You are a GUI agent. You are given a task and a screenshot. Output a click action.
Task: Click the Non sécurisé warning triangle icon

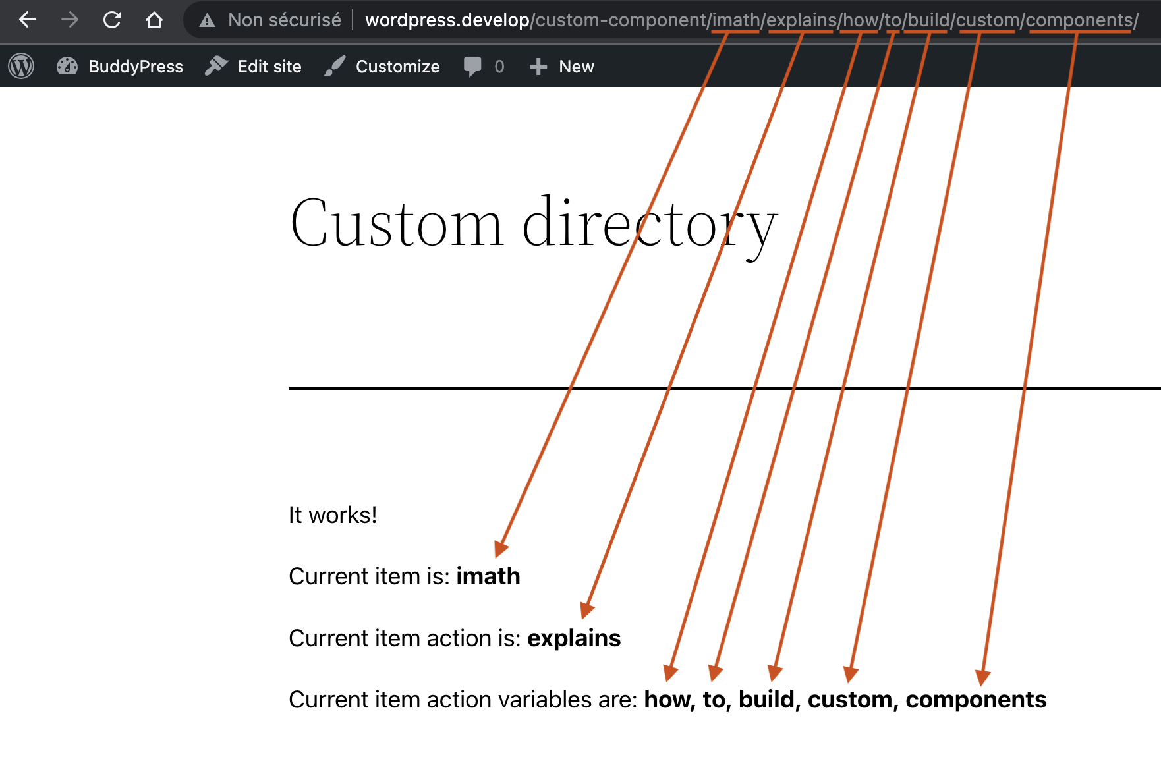208,20
